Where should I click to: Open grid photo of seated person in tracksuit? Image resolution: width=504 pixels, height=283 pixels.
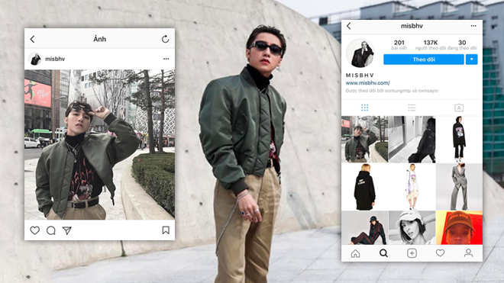[364, 228]
